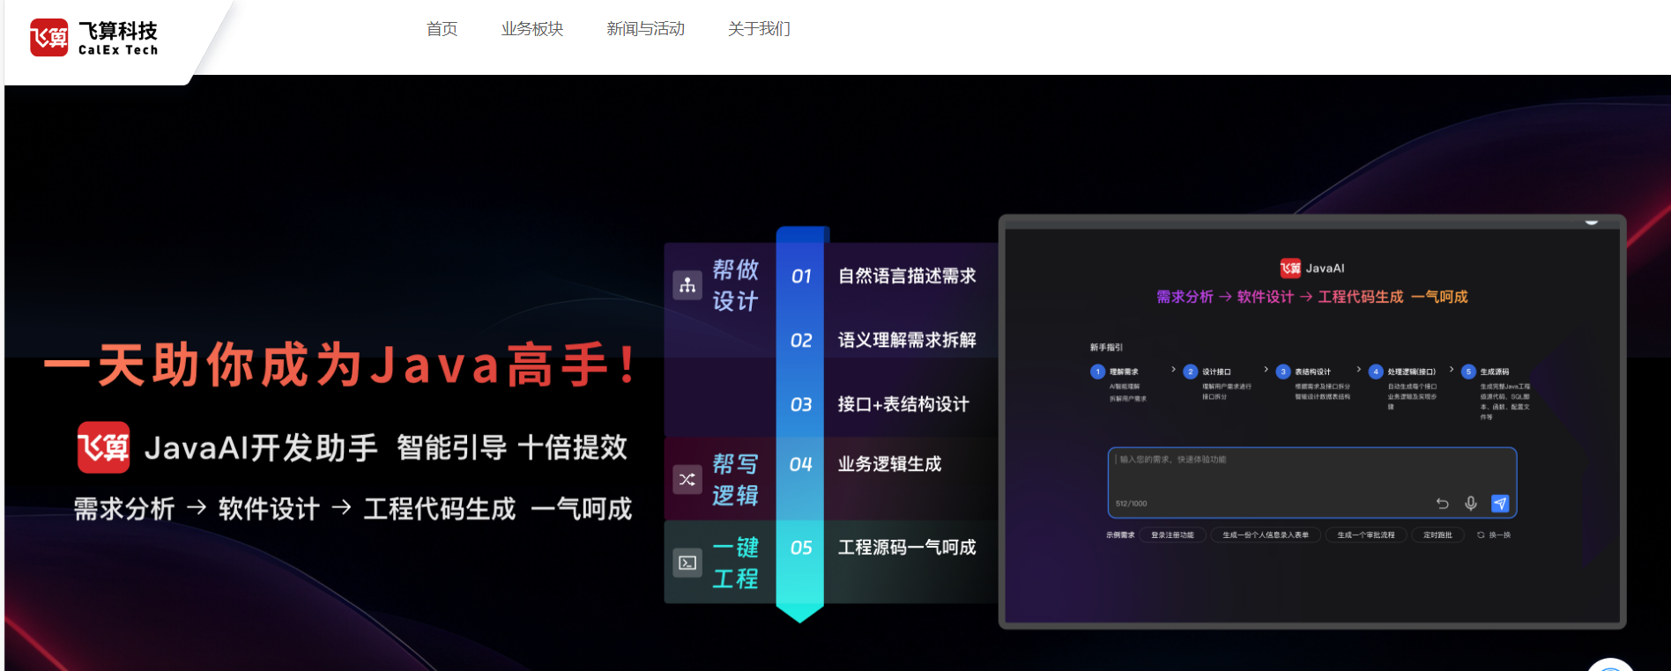Open the 关于我们 menu item

(759, 29)
